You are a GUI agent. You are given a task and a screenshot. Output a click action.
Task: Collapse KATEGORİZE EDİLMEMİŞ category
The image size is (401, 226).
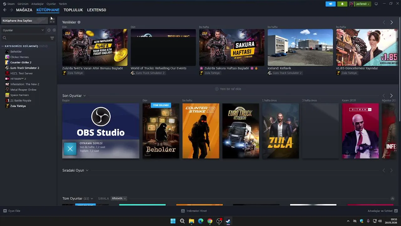(3, 46)
